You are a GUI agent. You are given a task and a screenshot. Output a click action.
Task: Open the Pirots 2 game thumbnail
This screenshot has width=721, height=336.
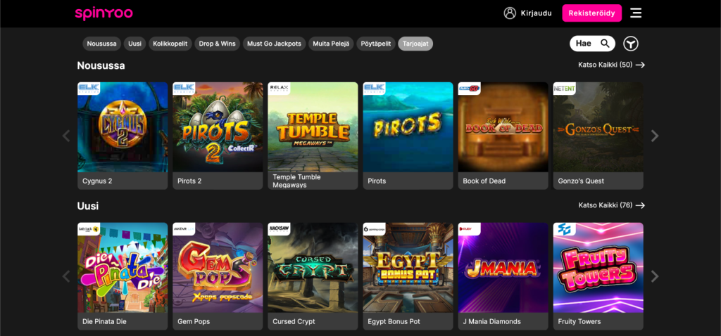[x=218, y=127]
